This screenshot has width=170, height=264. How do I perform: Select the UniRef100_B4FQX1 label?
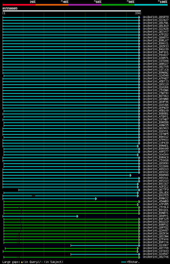pos(156,52)
